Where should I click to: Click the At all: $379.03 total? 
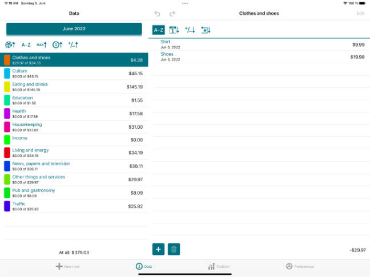click(74, 252)
